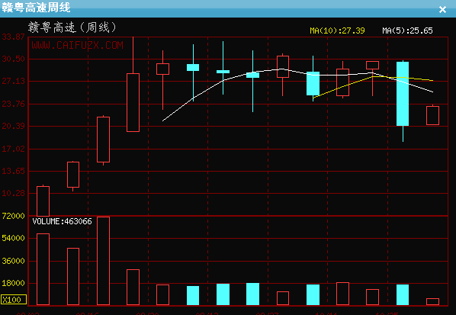
Task: Click the X100 volume multiplier box
Action: [14, 300]
